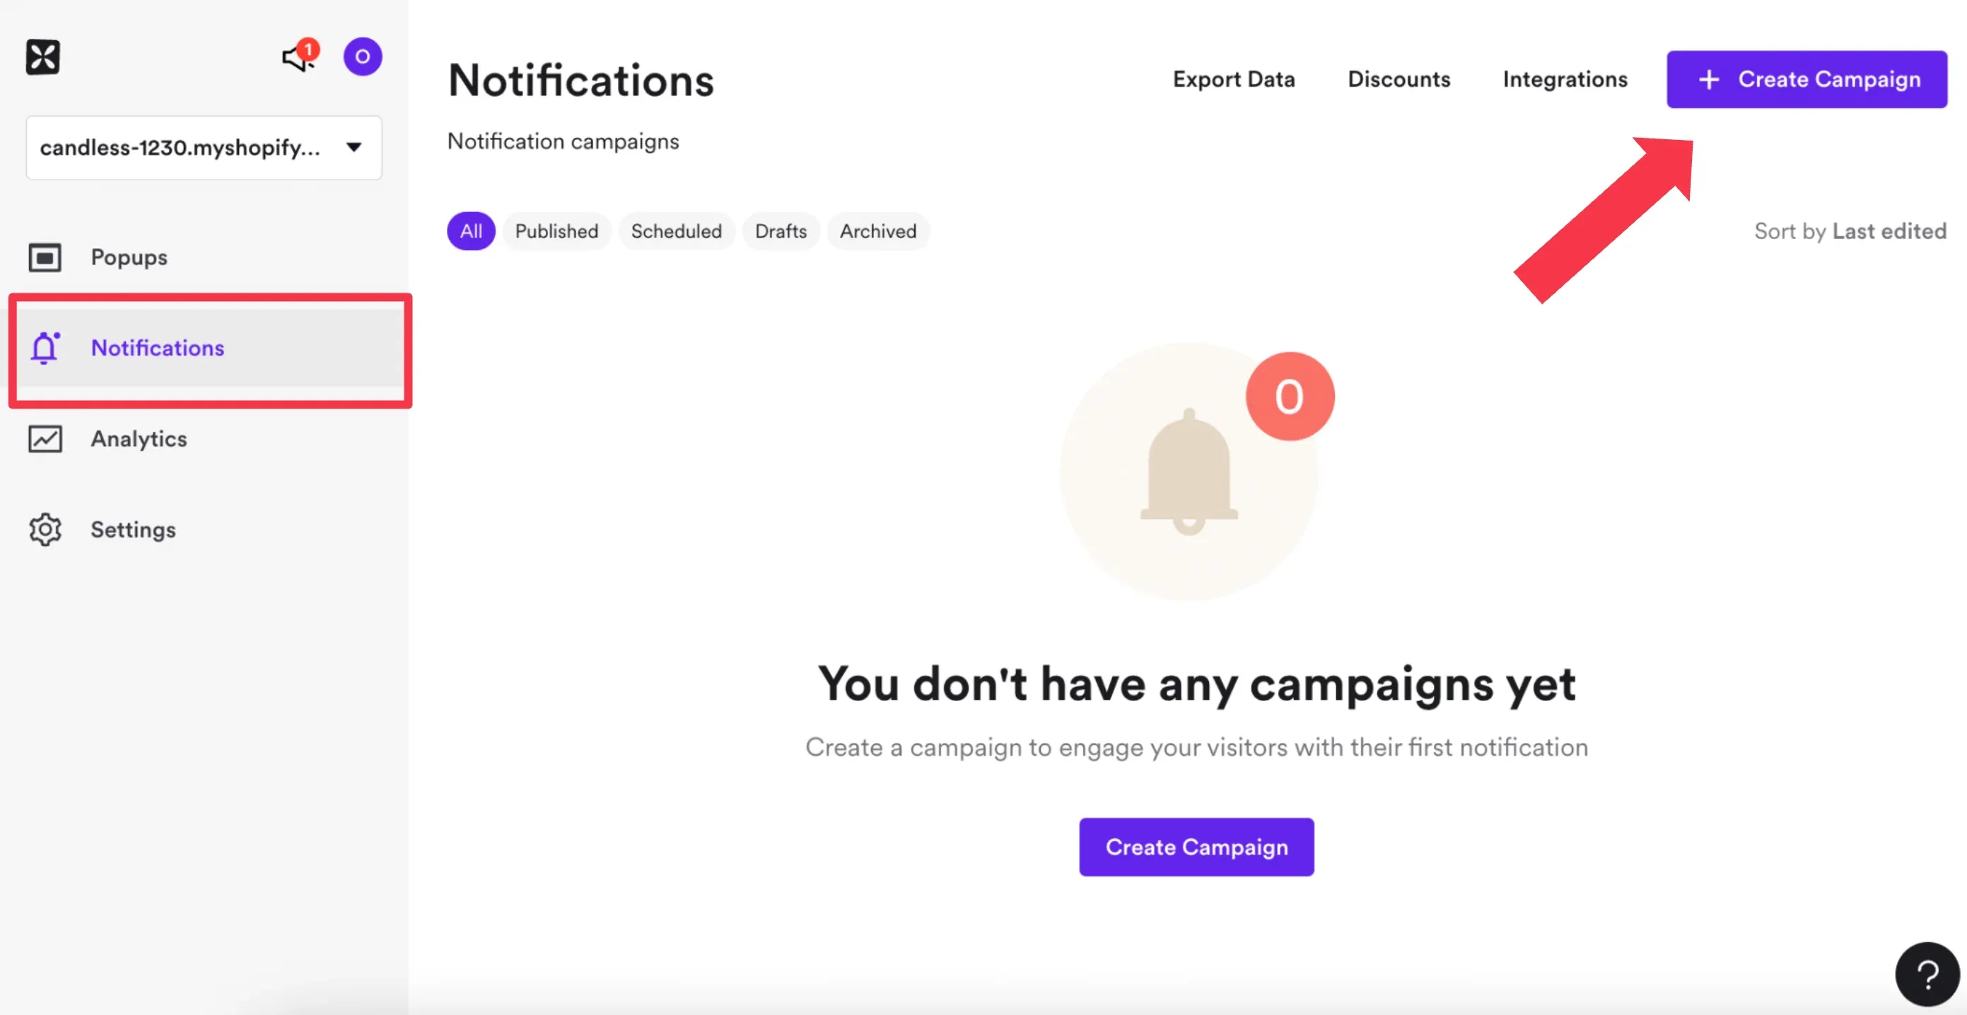Open the purple user avatar menu
This screenshot has width=1967, height=1015.
point(363,57)
